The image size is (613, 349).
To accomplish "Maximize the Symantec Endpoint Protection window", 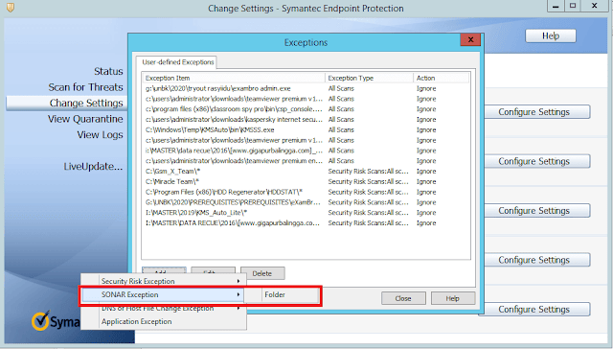I will [x=573, y=6].
